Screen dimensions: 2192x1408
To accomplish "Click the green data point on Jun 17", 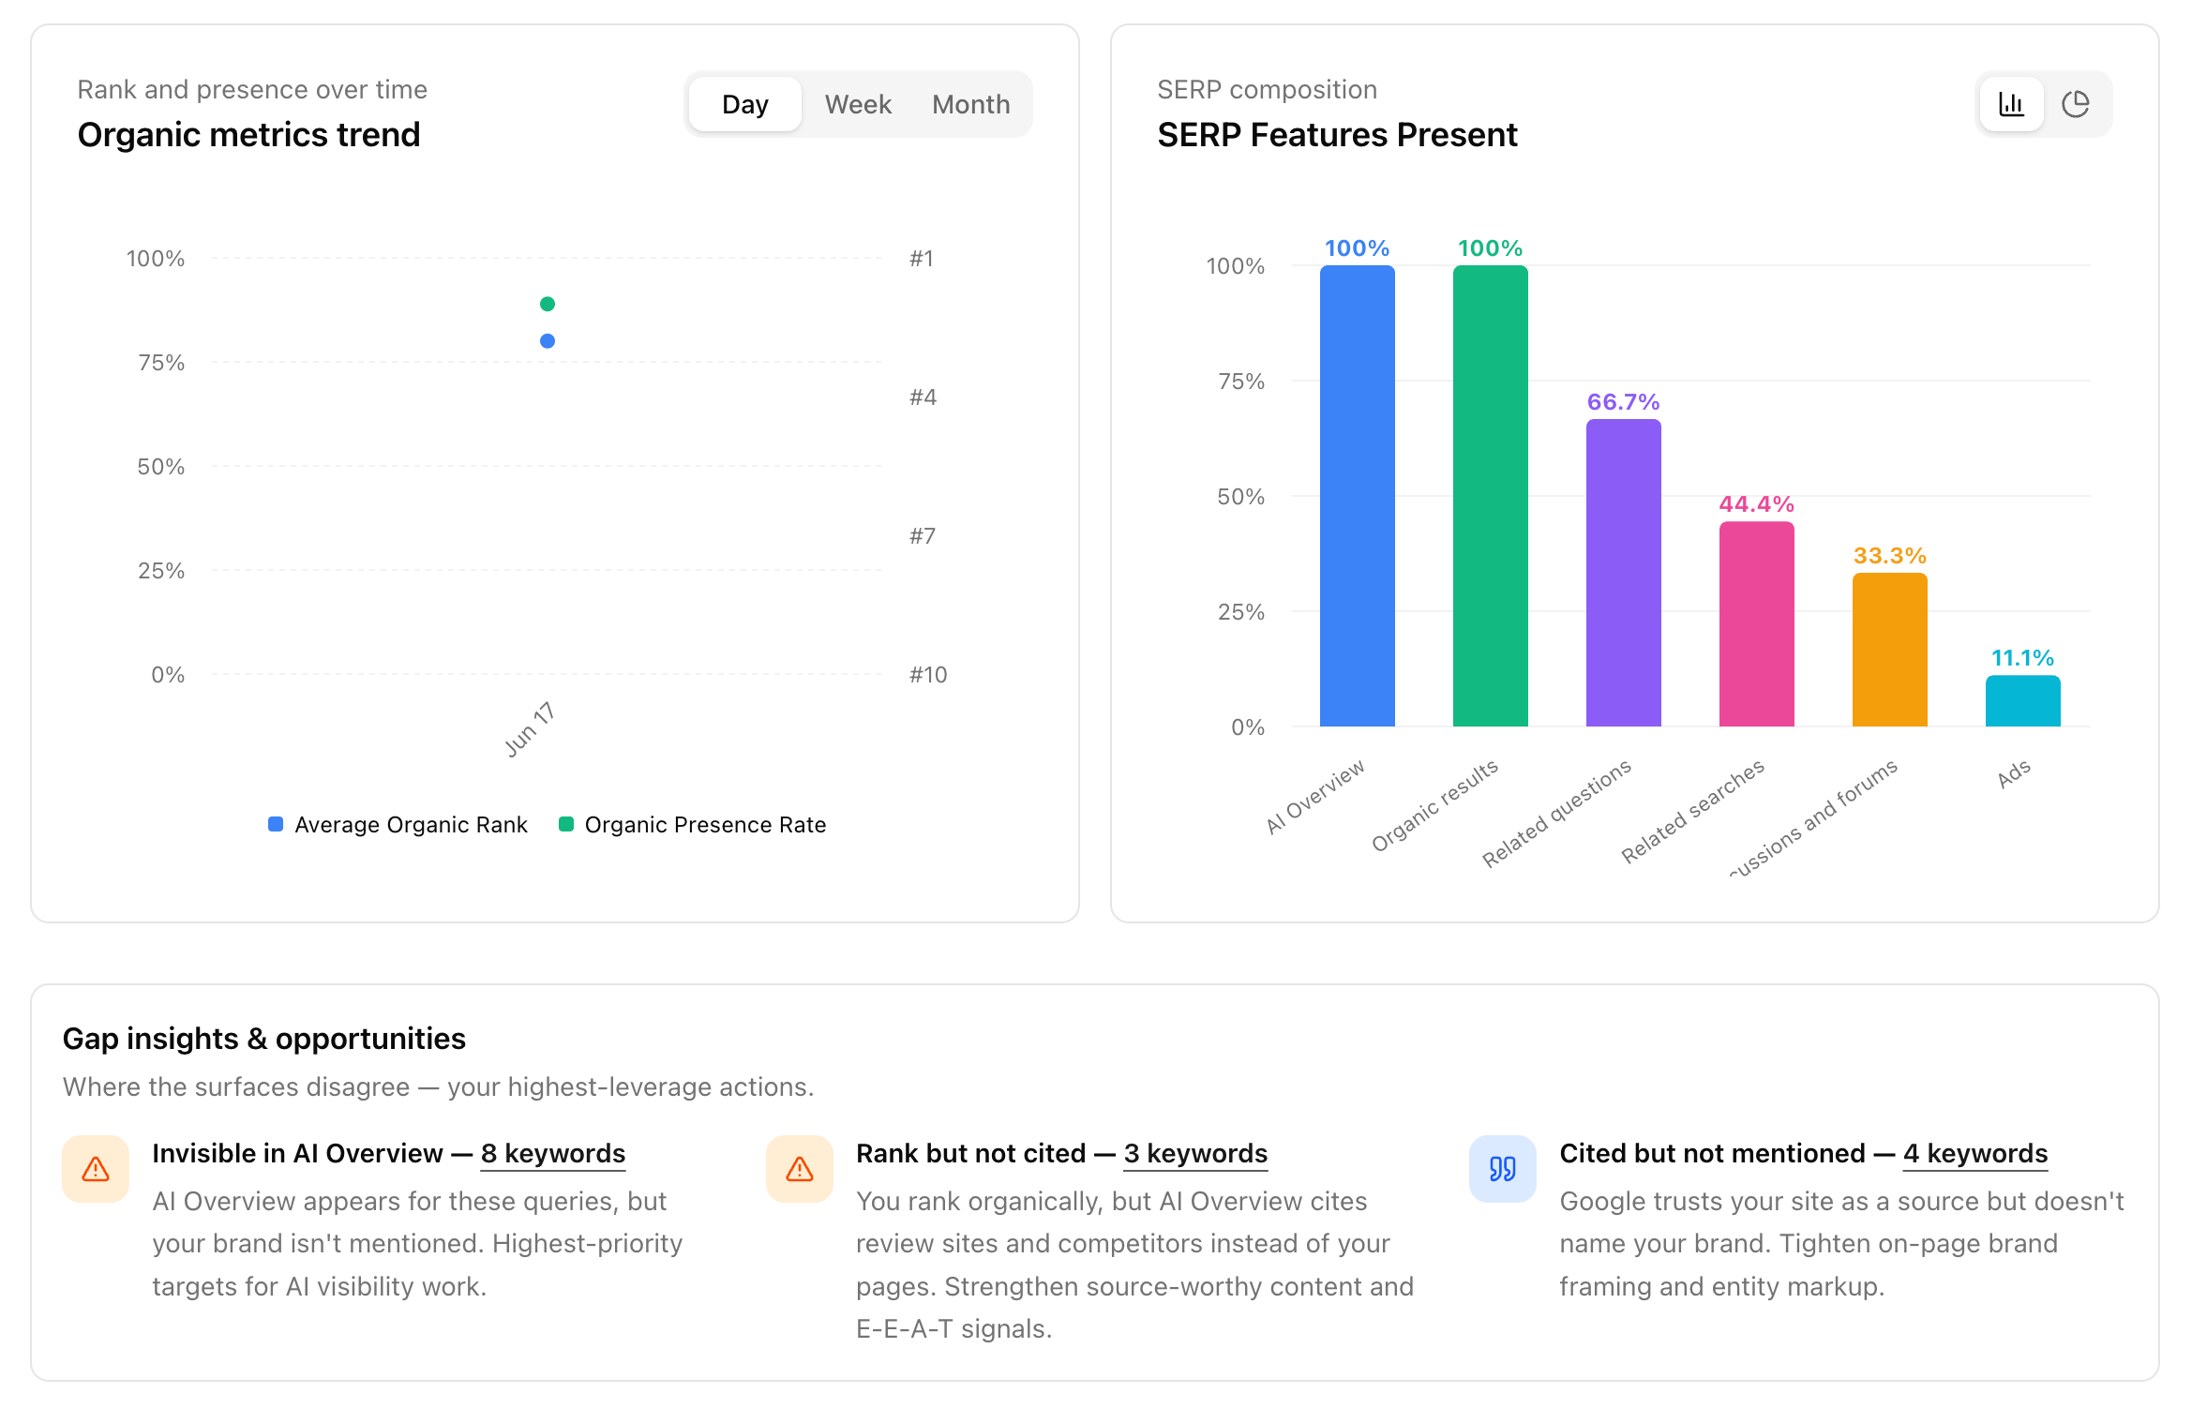I will pyautogui.click(x=548, y=304).
